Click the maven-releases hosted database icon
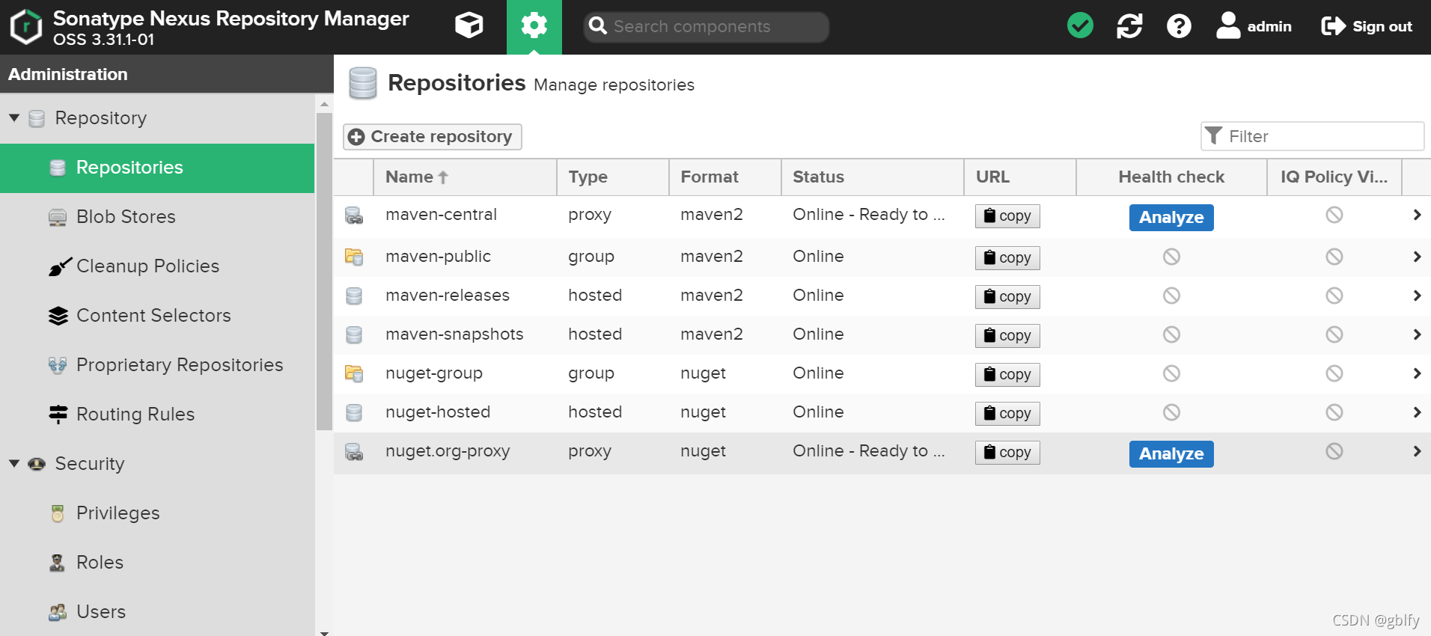 (354, 296)
